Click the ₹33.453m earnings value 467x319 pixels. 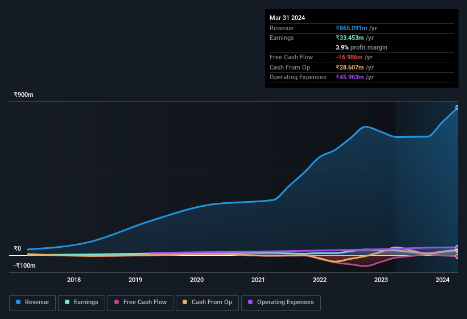[x=350, y=38]
